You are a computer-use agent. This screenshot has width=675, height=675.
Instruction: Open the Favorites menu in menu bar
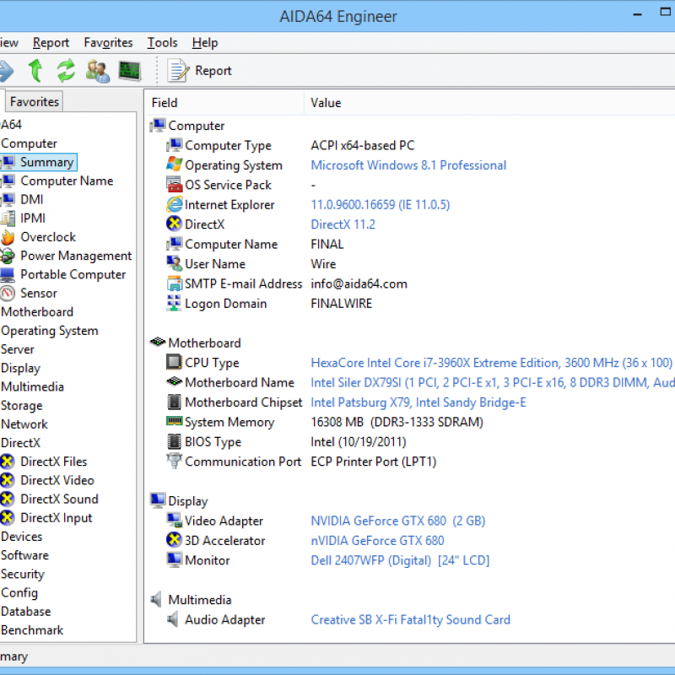(108, 42)
